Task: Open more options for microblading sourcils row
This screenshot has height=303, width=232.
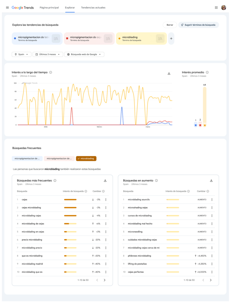Action: pos(212,200)
